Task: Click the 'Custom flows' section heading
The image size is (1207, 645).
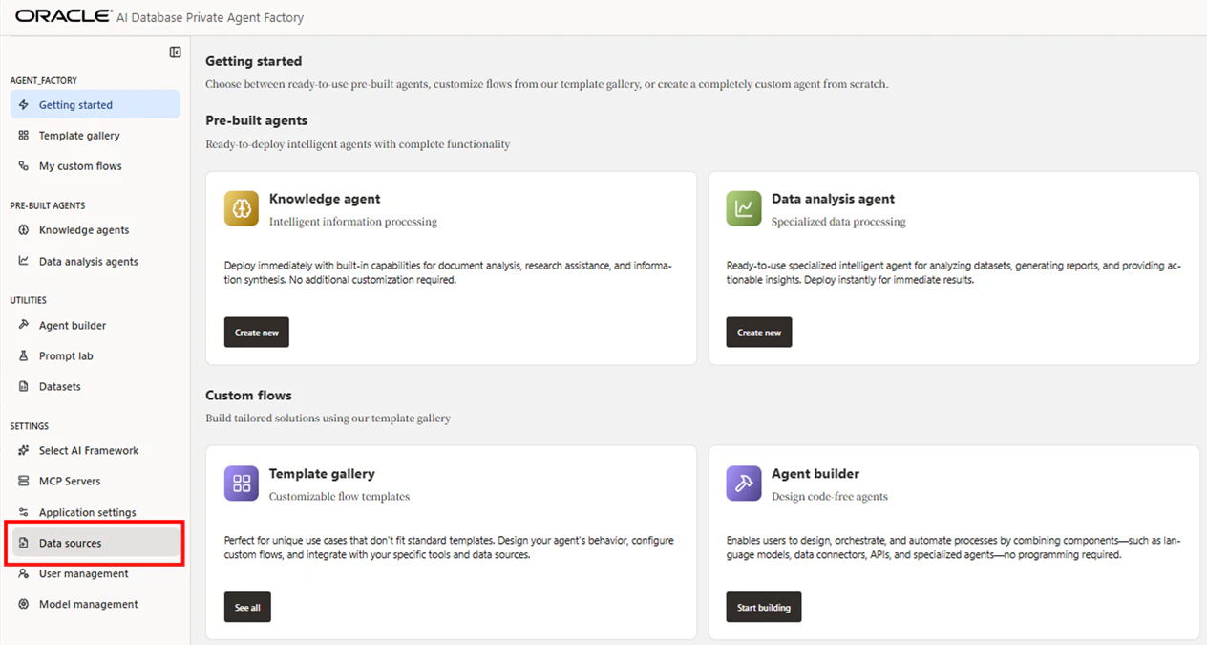Action: point(248,396)
